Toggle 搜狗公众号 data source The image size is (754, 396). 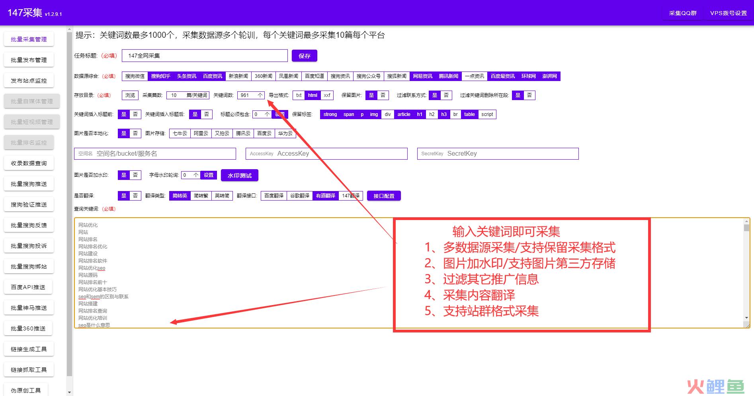[369, 76]
